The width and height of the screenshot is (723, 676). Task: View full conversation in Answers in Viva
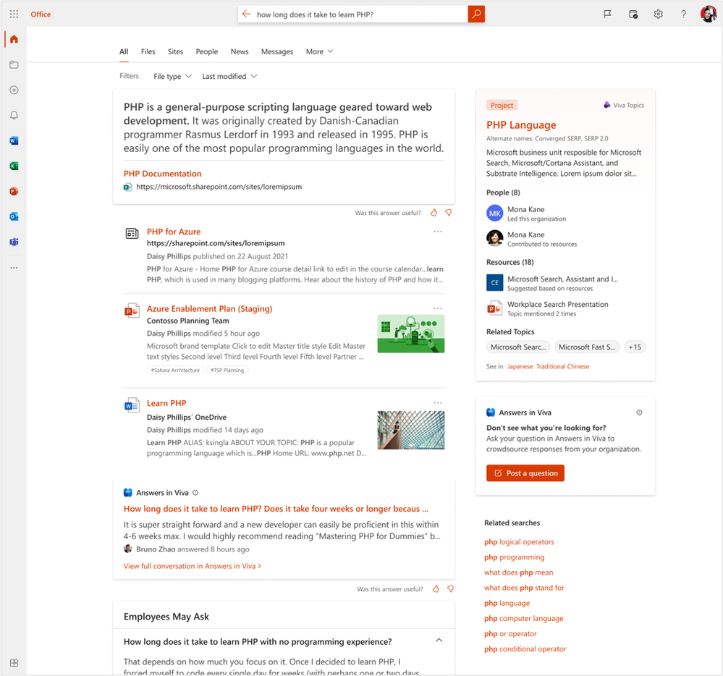click(193, 566)
